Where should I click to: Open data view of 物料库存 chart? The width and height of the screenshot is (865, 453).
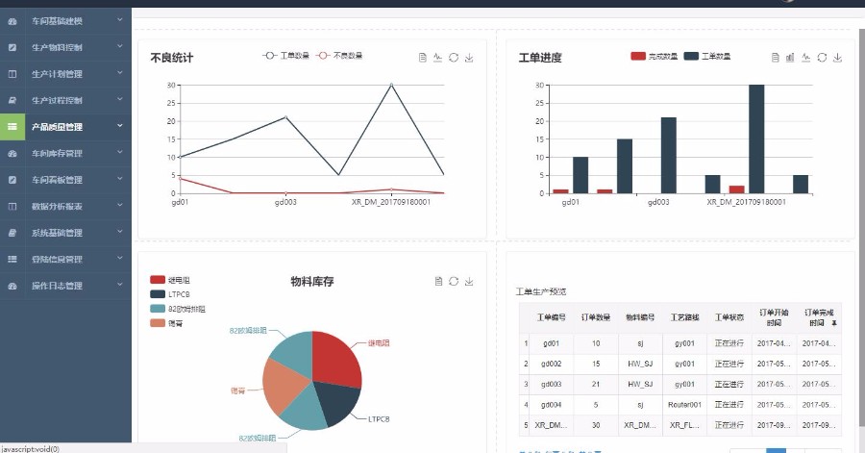[x=438, y=282]
